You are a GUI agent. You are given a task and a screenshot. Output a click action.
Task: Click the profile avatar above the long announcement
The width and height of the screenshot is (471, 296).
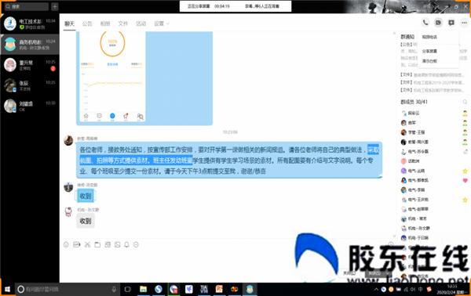coord(68,140)
